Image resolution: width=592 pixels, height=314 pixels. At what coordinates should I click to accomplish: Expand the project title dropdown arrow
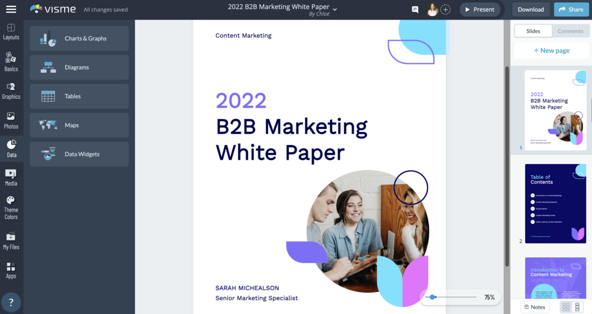pos(335,9)
